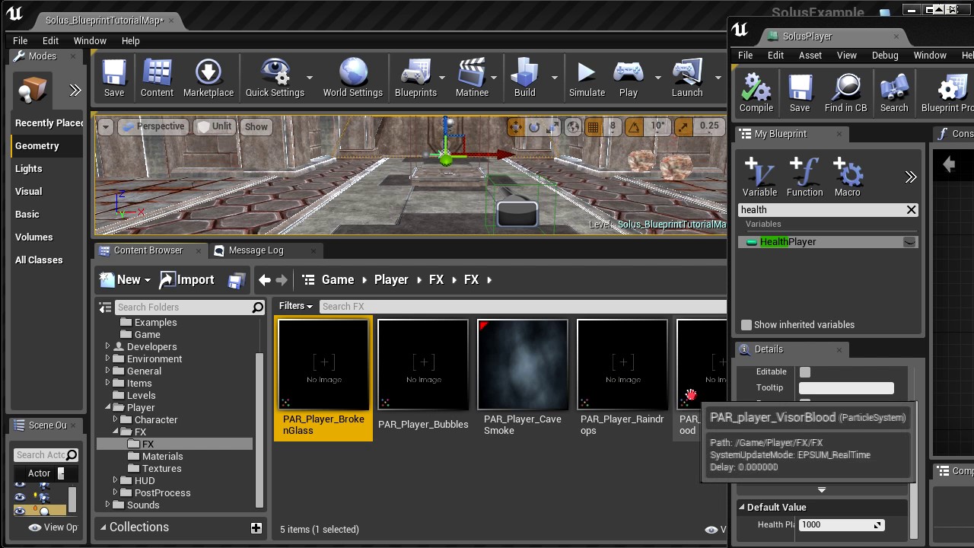Go back in Content Browser history

pos(264,280)
